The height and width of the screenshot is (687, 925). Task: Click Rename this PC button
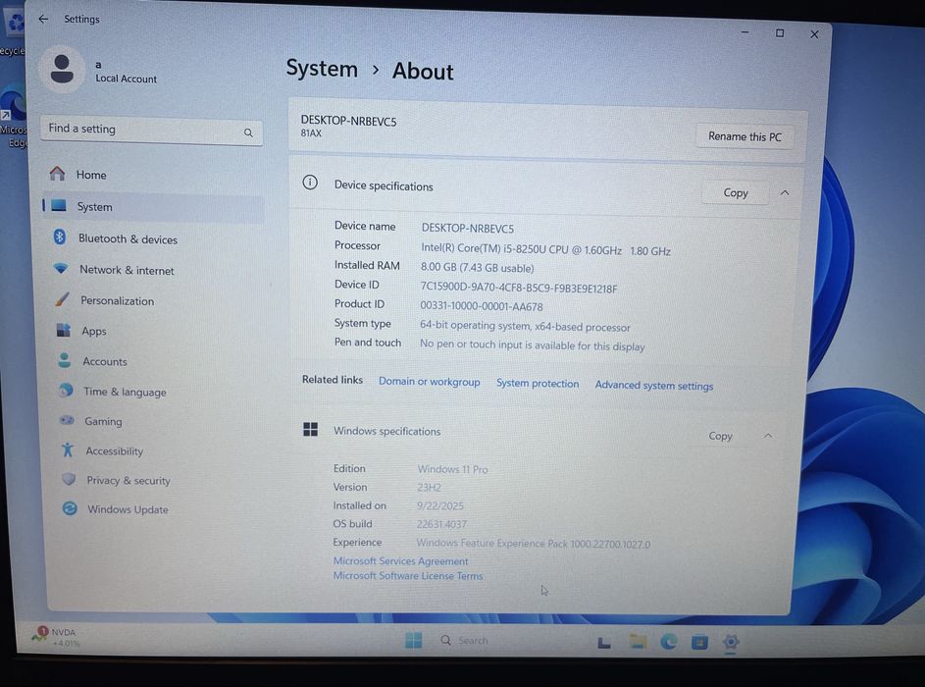(745, 136)
